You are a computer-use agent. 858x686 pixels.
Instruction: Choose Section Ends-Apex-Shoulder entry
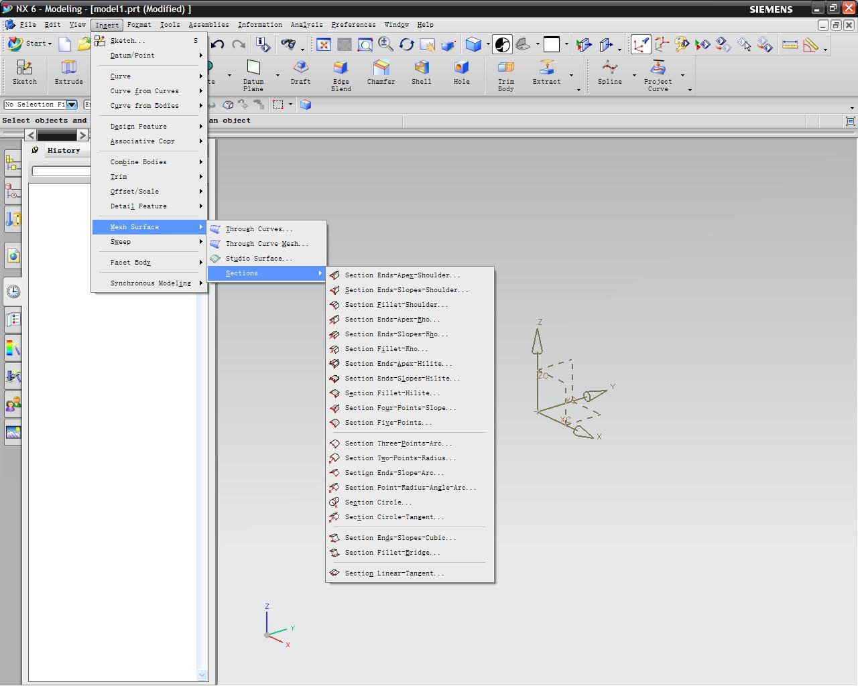click(x=410, y=275)
